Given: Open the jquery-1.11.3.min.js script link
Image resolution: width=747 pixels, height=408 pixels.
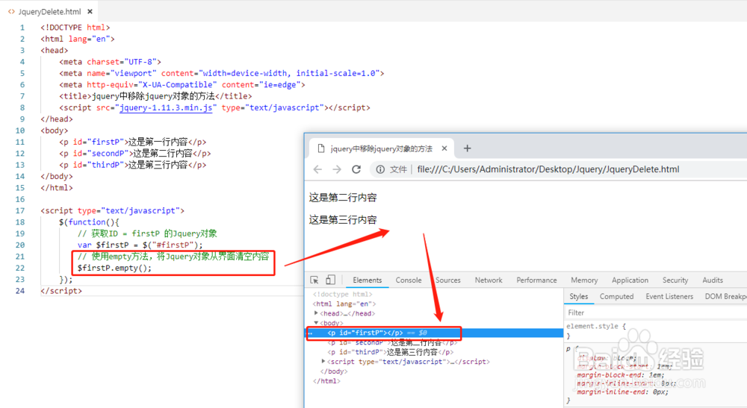Looking at the screenshot, I should (167, 107).
